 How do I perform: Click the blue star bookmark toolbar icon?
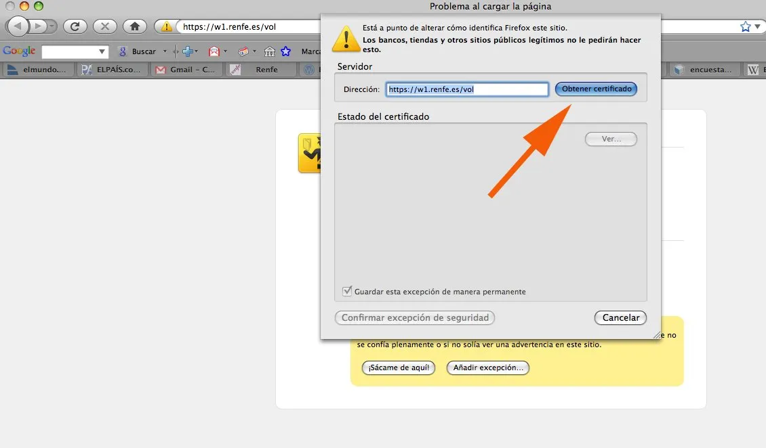coord(286,51)
